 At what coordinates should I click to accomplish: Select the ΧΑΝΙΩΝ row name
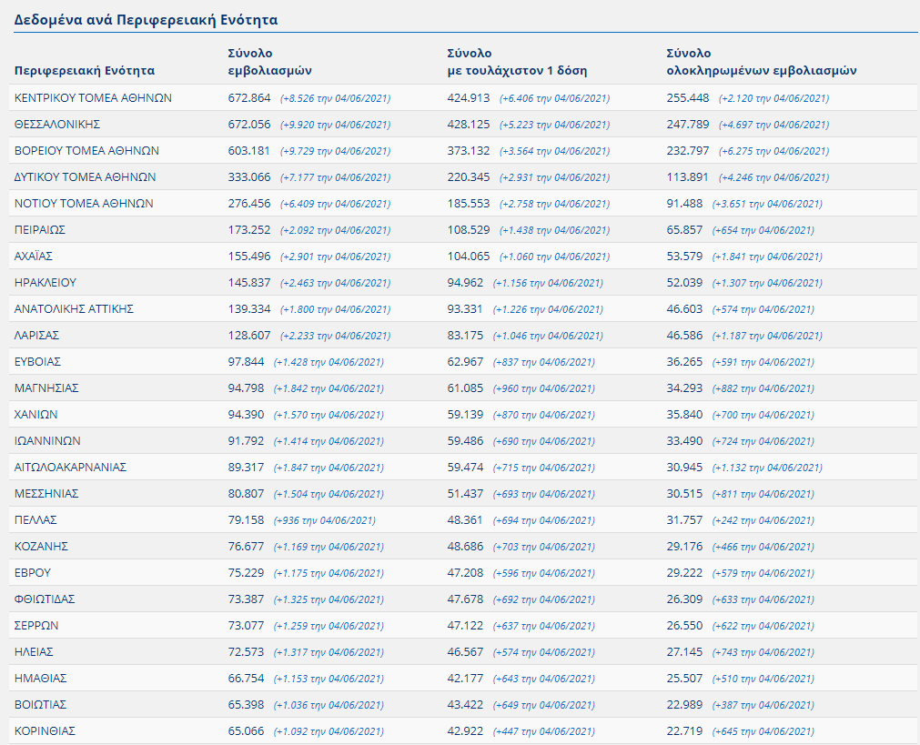(35, 415)
